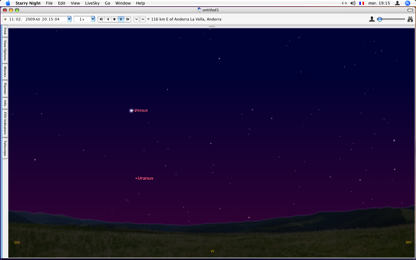Click the binoculars zoom-in icon
The image size is (416, 260).
[410, 19]
